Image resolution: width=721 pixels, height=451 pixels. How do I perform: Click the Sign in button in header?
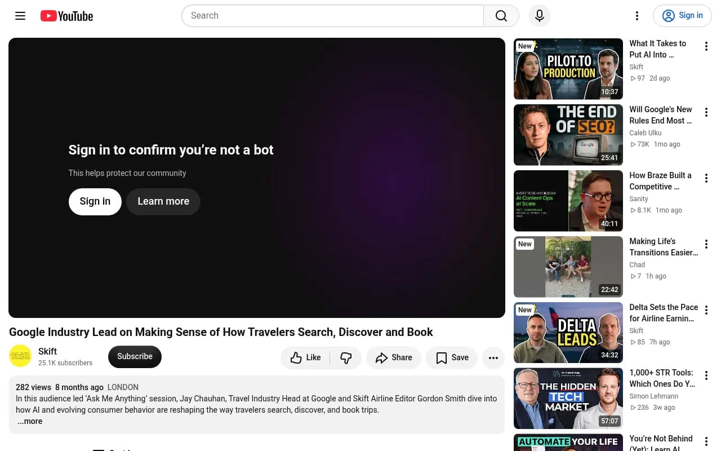click(682, 16)
